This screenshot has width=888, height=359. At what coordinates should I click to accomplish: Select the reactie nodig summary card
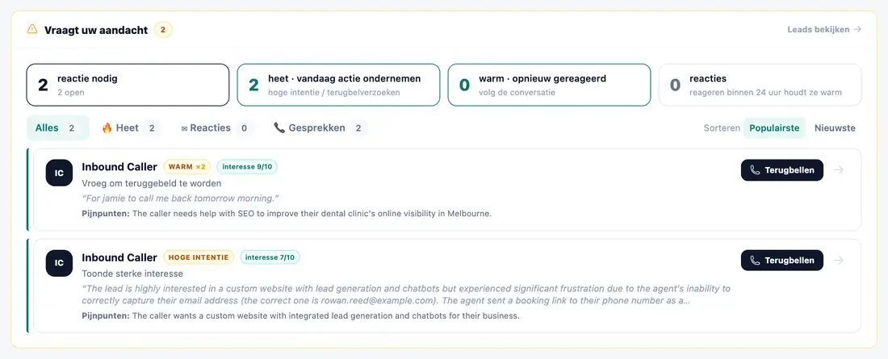[x=128, y=85]
